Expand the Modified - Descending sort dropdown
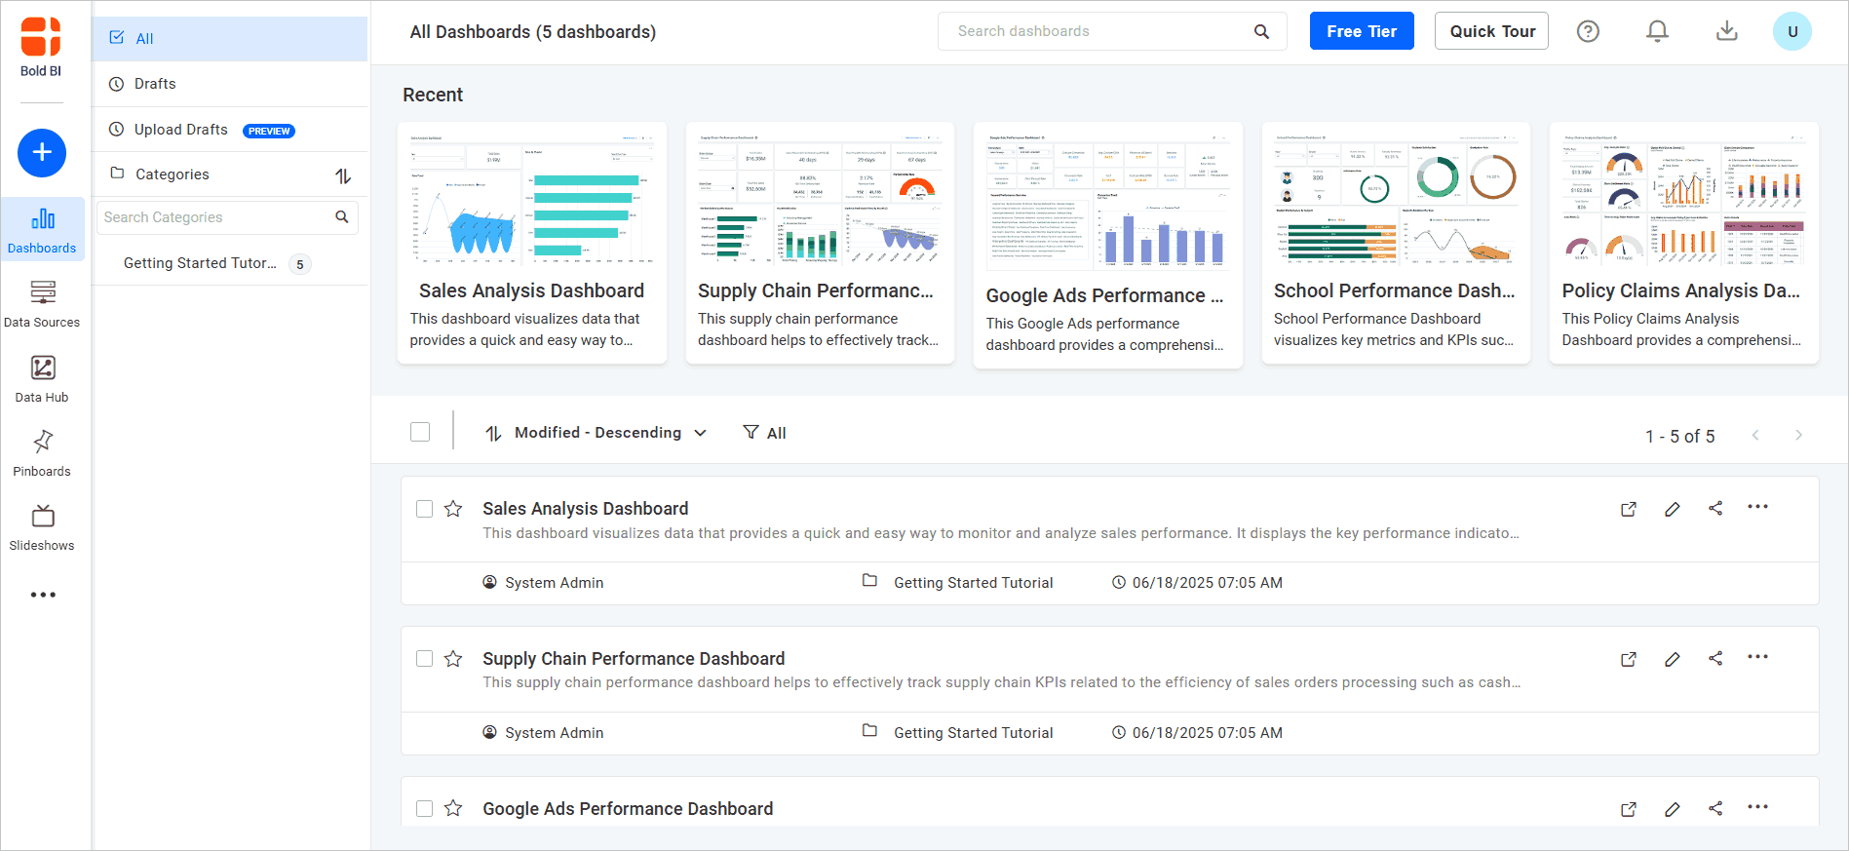This screenshot has height=851, width=1849. 597,433
